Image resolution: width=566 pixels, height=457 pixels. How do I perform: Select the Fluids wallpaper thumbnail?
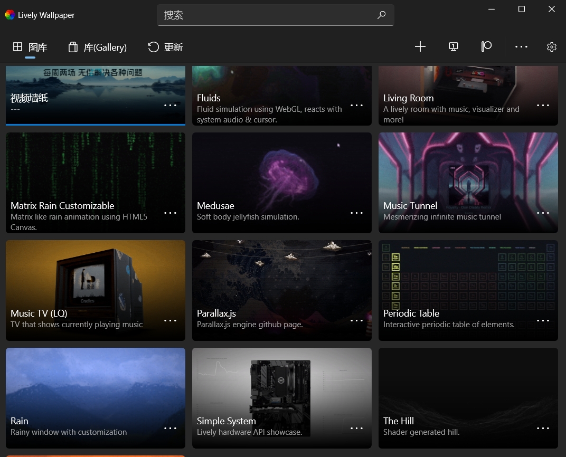click(x=281, y=96)
